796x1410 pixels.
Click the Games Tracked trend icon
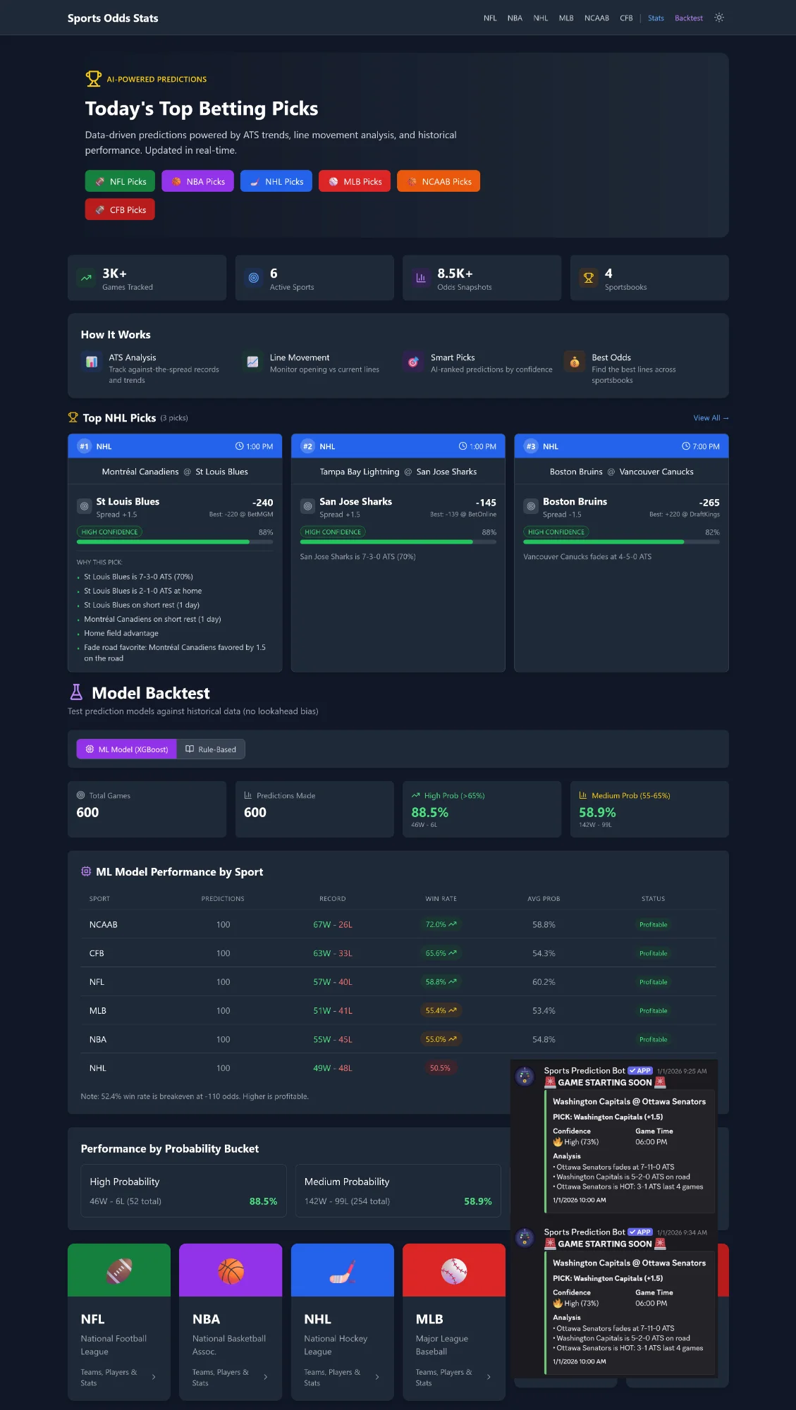[x=86, y=278]
